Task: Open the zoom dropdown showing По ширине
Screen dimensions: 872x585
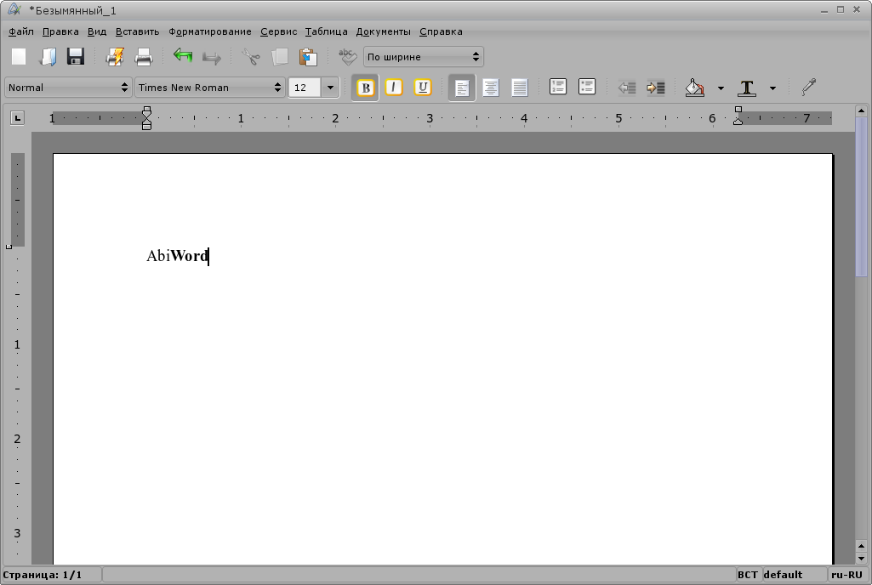Action: (423, 57)
